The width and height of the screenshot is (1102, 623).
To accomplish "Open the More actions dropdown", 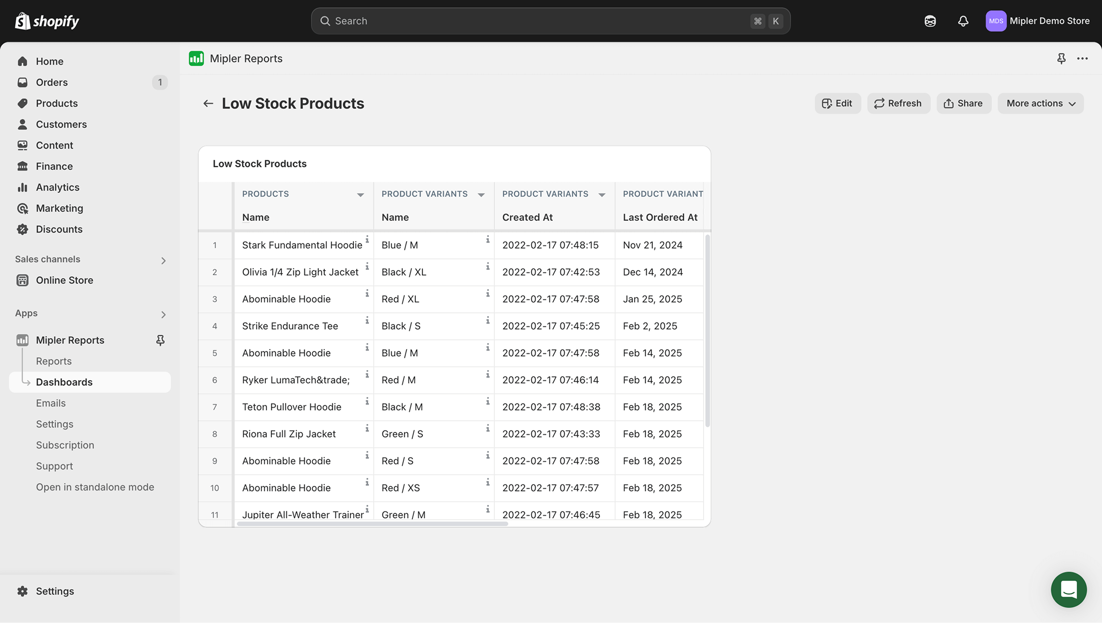I will click(x=1041, y=103).
